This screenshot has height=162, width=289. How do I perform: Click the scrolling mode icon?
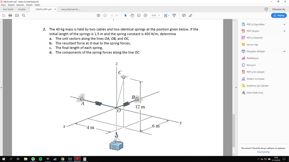click(174, 16)
